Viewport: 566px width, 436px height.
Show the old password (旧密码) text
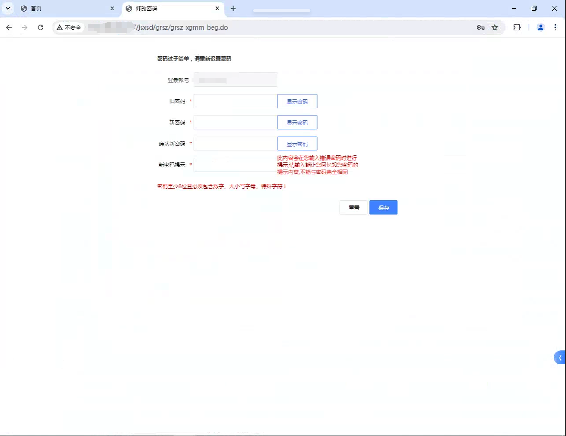click(x=297, y=101)
